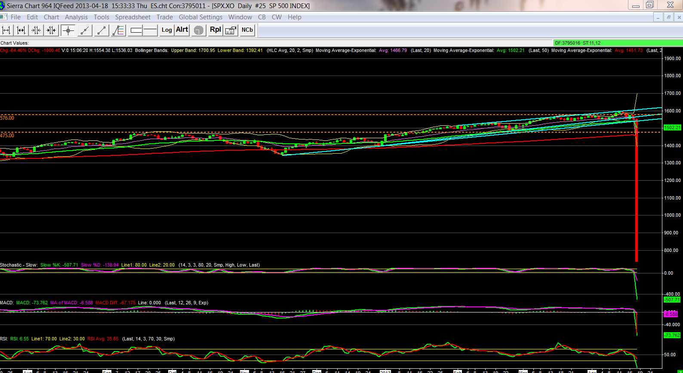Open chart settings properties icon

[231, 30]
